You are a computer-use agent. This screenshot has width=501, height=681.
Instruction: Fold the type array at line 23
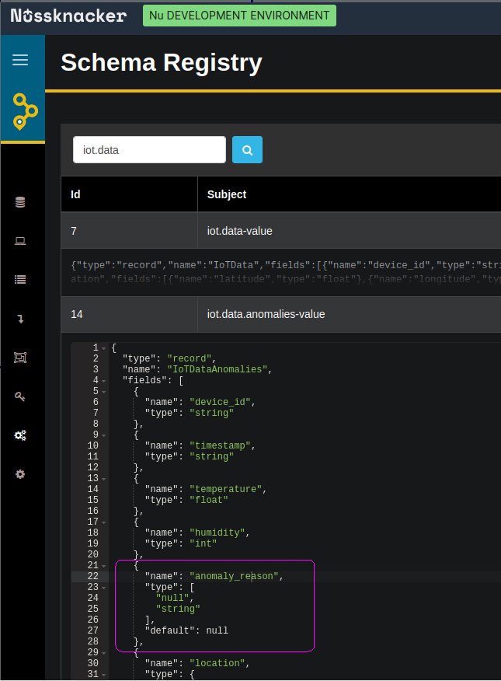104,588
